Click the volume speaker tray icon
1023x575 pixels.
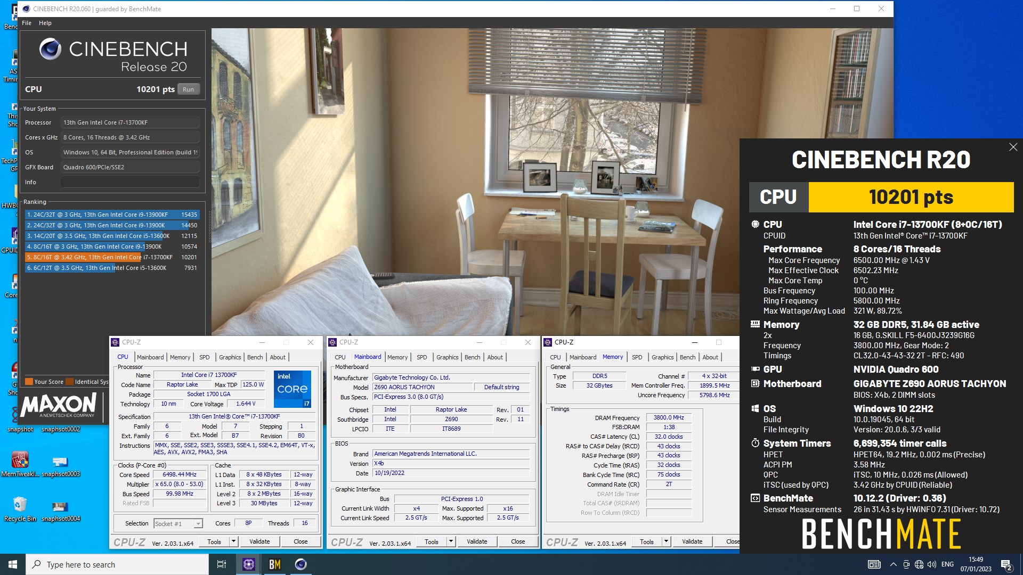click(x=932, y=564)
